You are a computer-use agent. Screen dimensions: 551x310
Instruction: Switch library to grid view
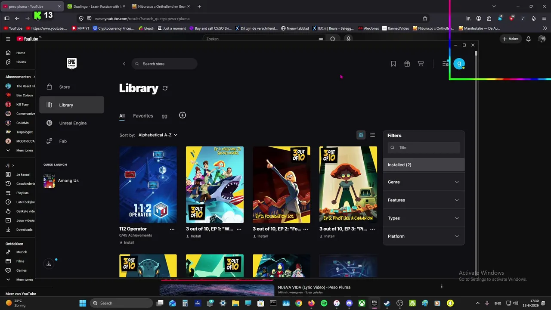click(361, 135)
